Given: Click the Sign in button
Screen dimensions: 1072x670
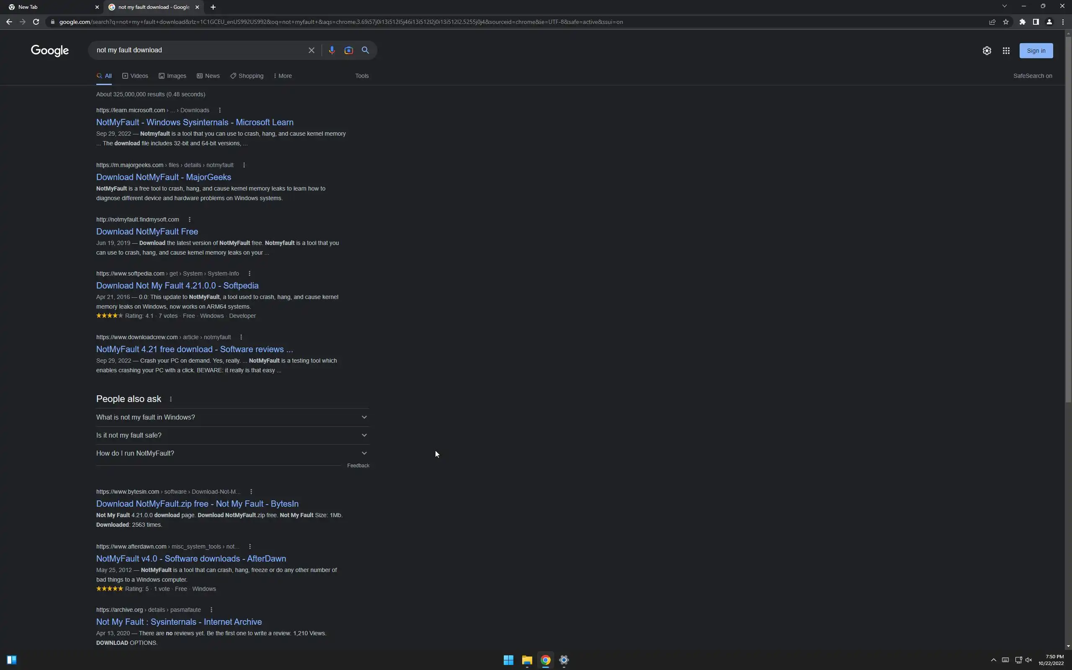Looking at the screenshot, I should click(x=1036, y=51).
